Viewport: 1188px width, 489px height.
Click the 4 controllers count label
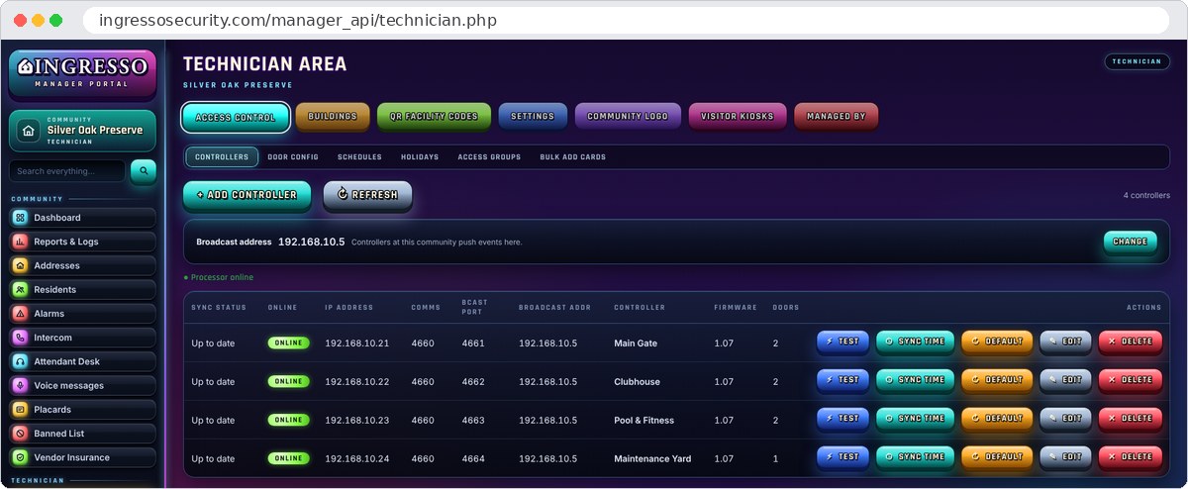pos(1146,196)
